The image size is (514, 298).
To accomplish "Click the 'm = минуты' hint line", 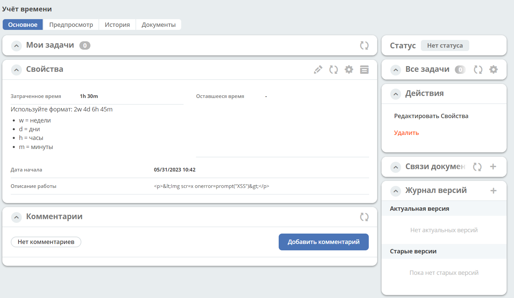I will tap(36, 147).
